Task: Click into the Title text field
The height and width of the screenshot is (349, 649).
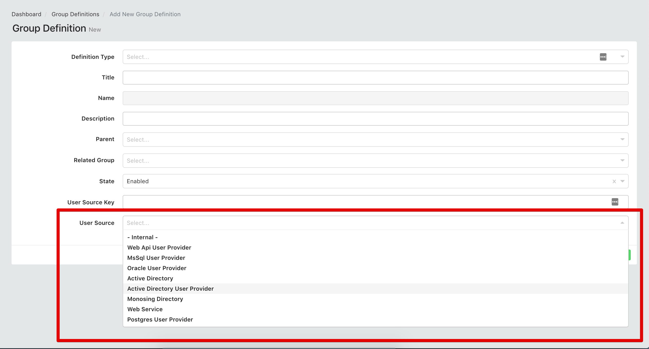Action: (x=375, y=78)
